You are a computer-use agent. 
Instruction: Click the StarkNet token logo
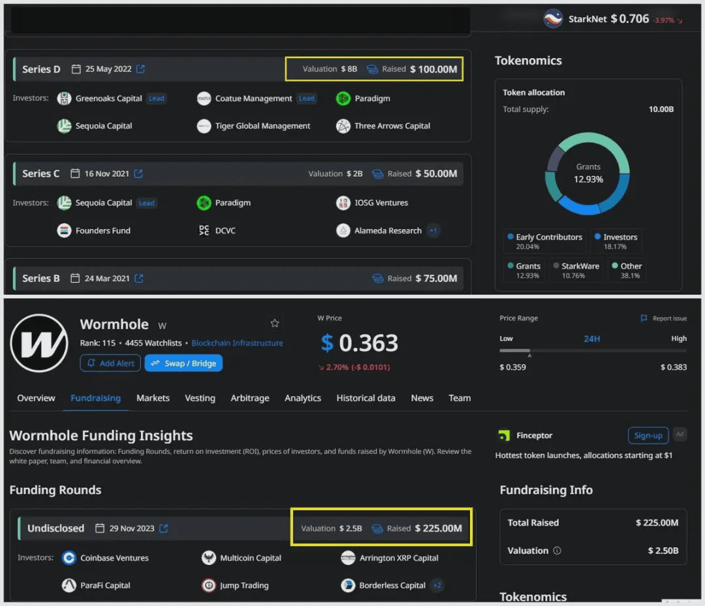(553, 19)
